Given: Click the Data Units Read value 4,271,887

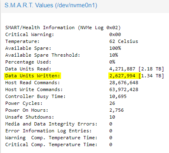Looking at the screenshot, I should point(122,69).
